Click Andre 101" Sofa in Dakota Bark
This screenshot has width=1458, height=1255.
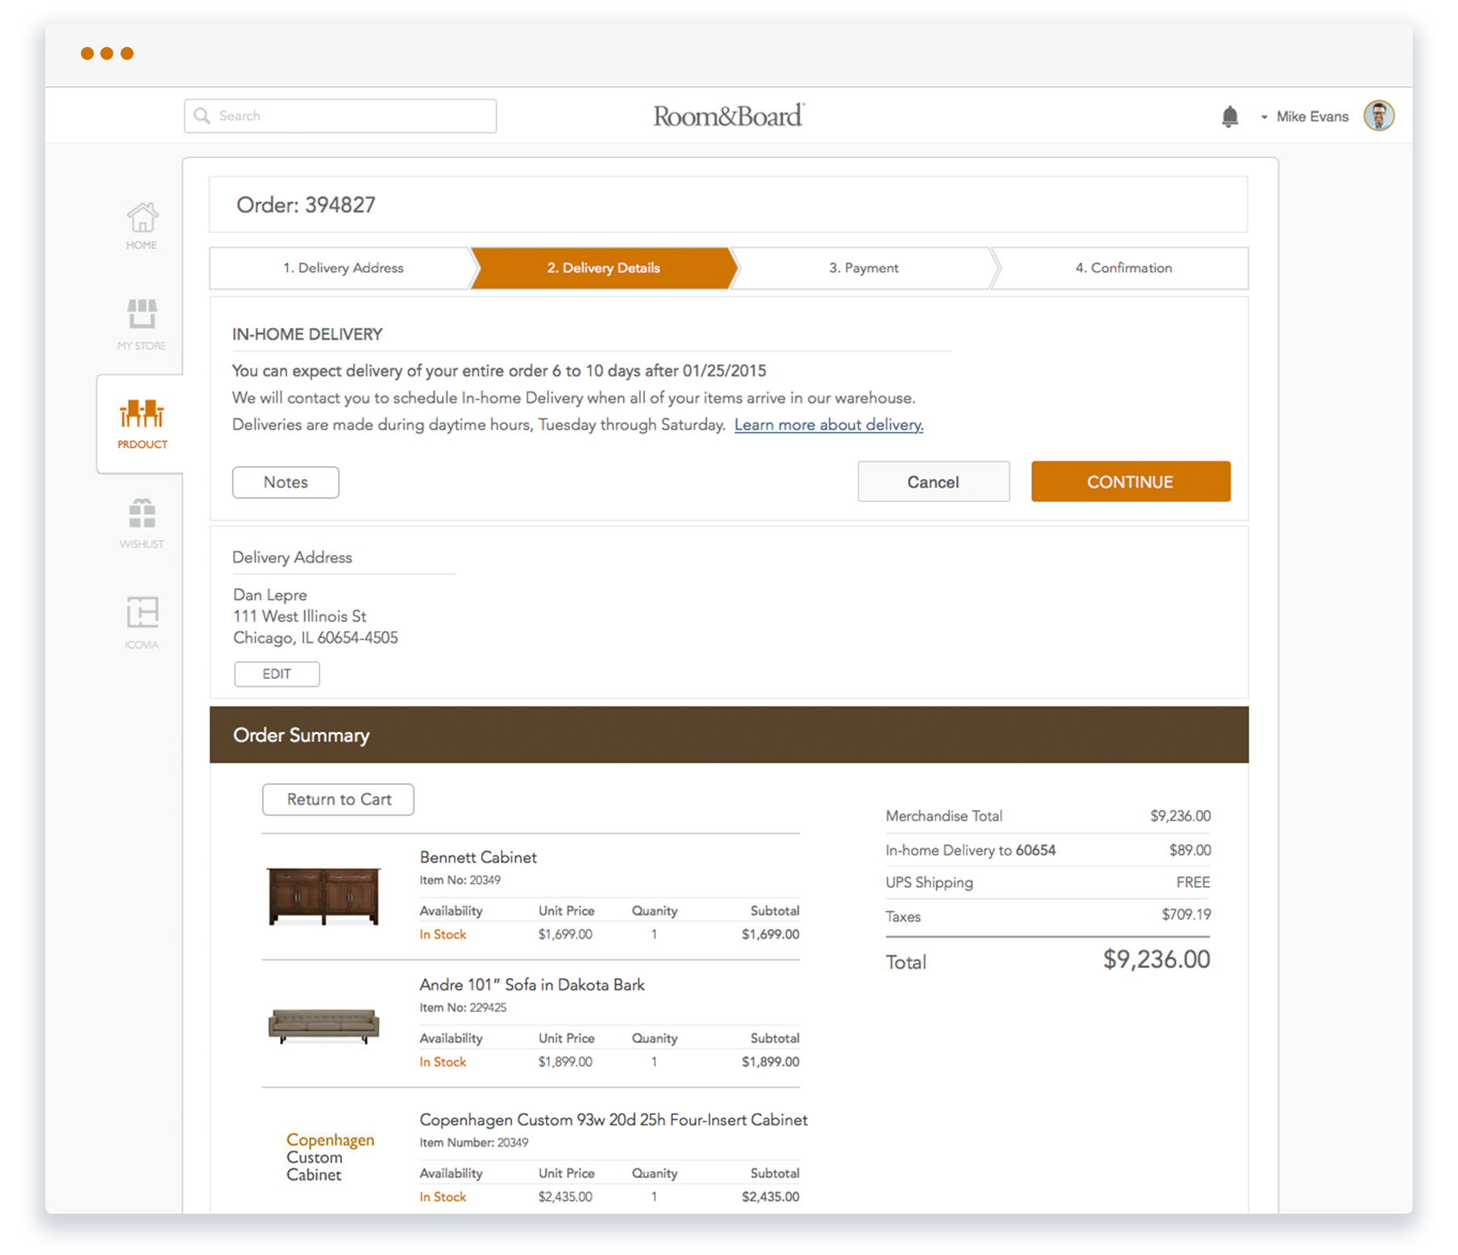tap(532, 985)
